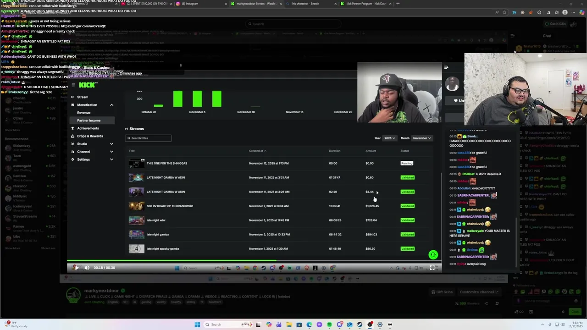587x330 pixels.
Task: Close the clip overlay with X
Action: (x=515, y=52)
